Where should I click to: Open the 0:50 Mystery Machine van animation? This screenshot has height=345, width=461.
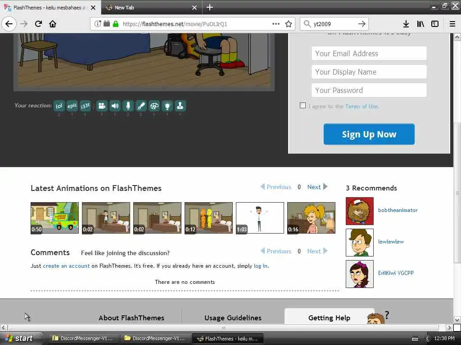pyautogui.click(x=54, y=218)
